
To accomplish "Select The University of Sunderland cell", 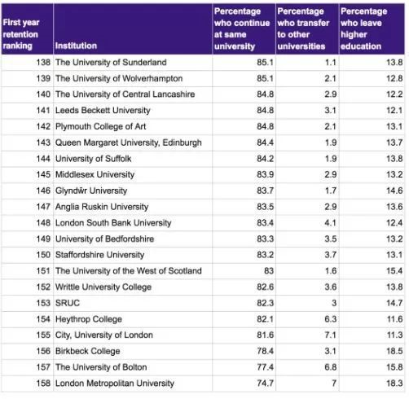I will click(x=133, y=63).
